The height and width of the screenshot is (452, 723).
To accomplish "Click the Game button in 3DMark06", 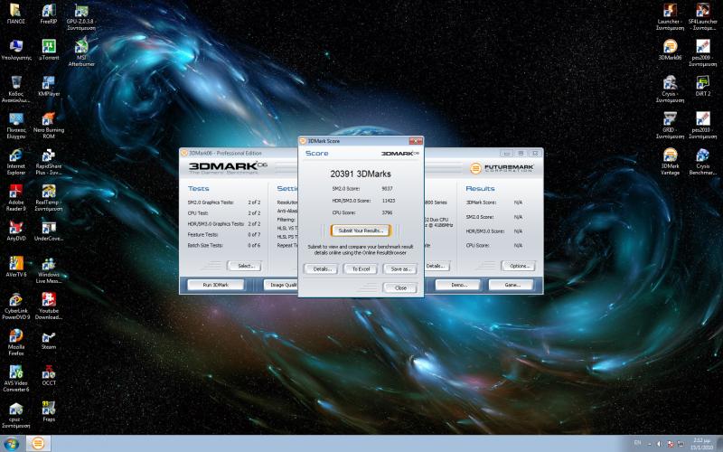I will 511,285.
